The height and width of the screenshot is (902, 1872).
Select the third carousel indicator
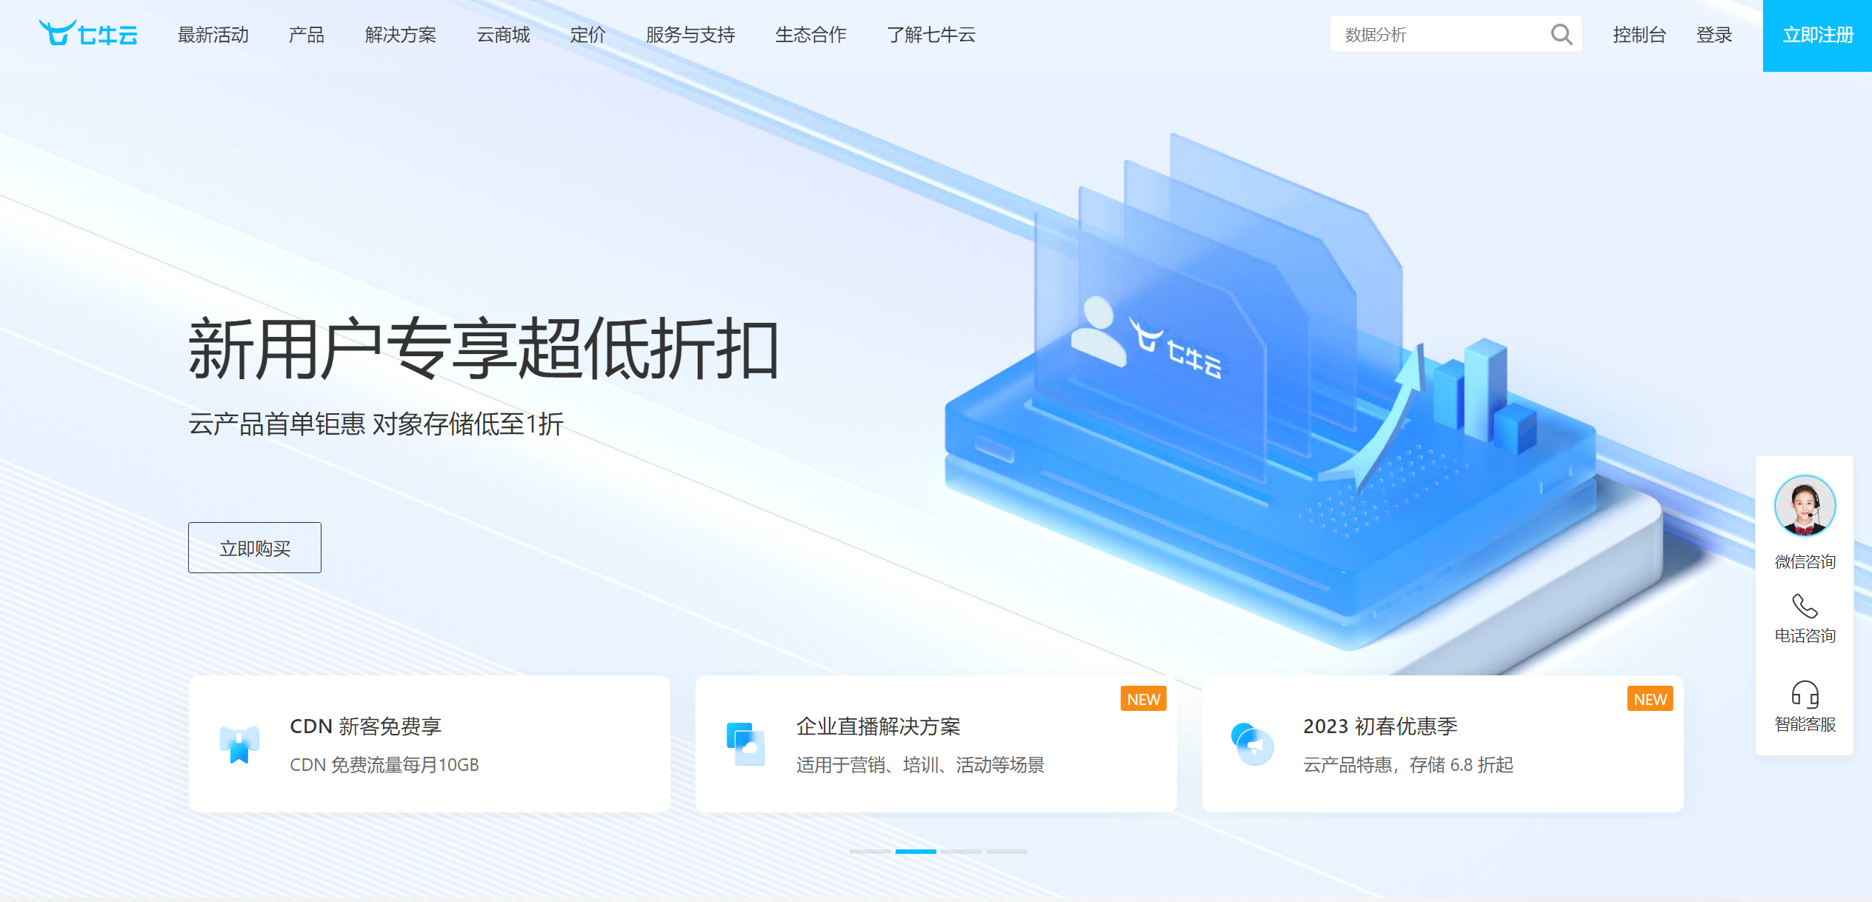tap(962, 852)
